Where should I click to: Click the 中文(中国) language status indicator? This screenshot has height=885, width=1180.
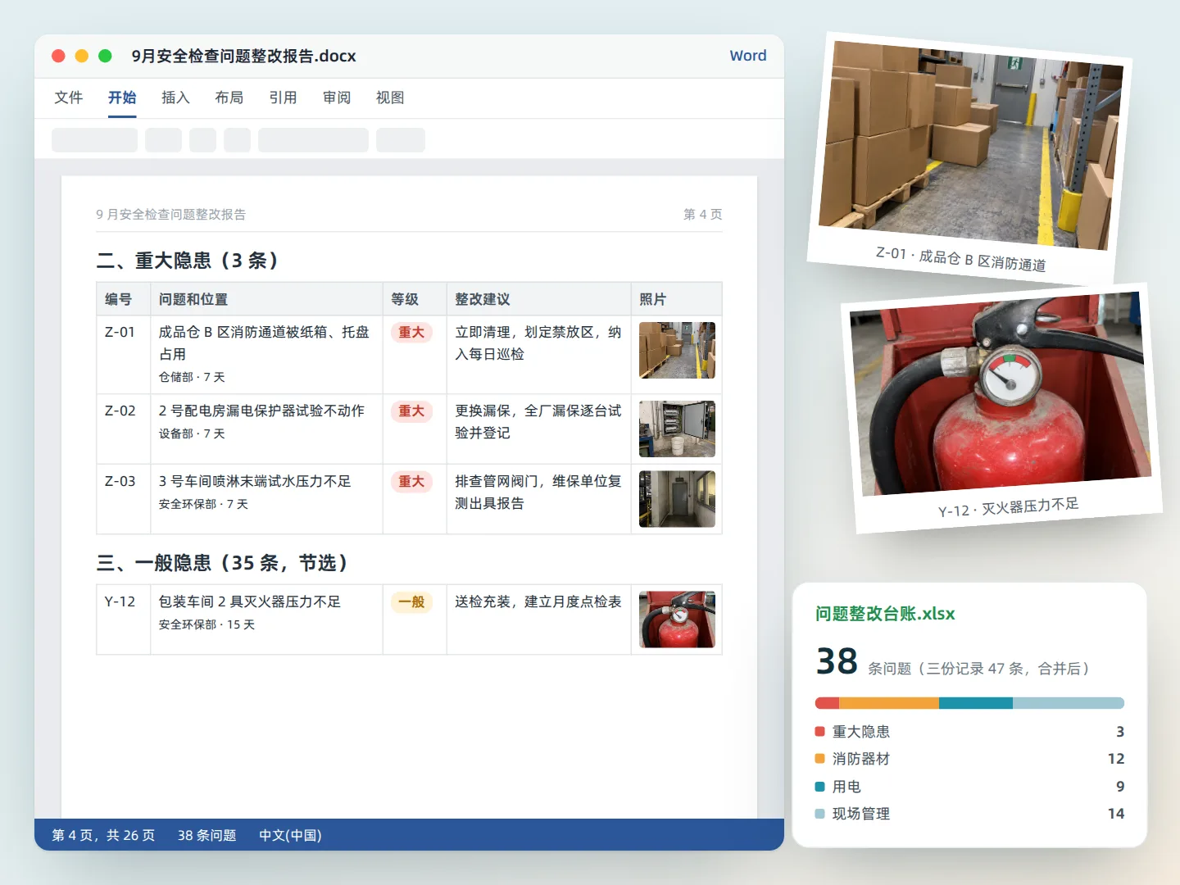click(x=290, y=835)
